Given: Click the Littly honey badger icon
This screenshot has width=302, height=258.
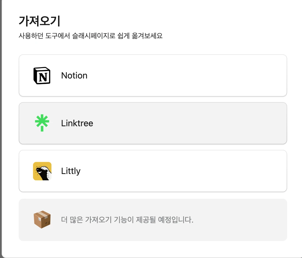Looking at the screenshot, I should (42, 171).
